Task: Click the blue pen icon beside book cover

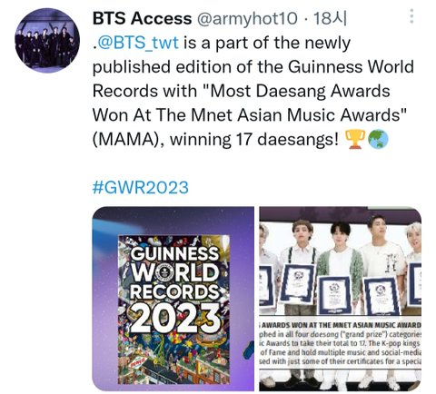Action: pyautogui.click(x=249, y=350)
